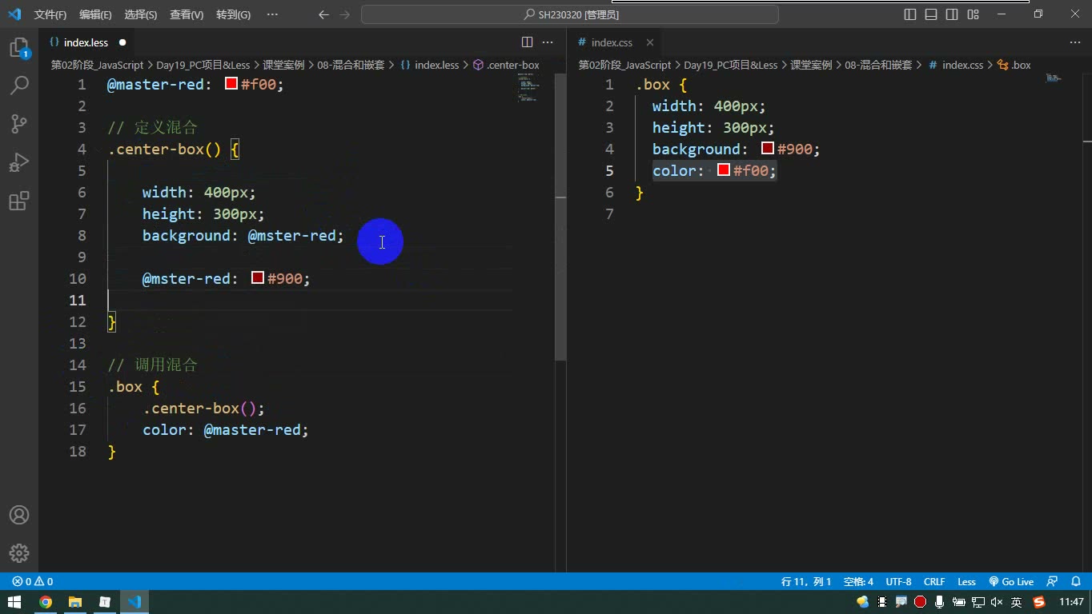Image resolution: width=1092 pixels, height=614 pixels.
Task: Open more actions for right editor group
Action: 1075,42
